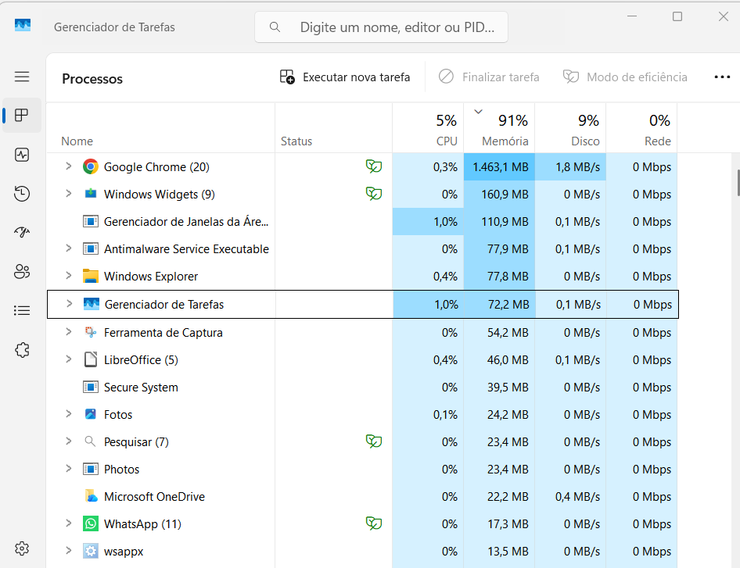Open the Users view in the sidebar

pos(22,271)
